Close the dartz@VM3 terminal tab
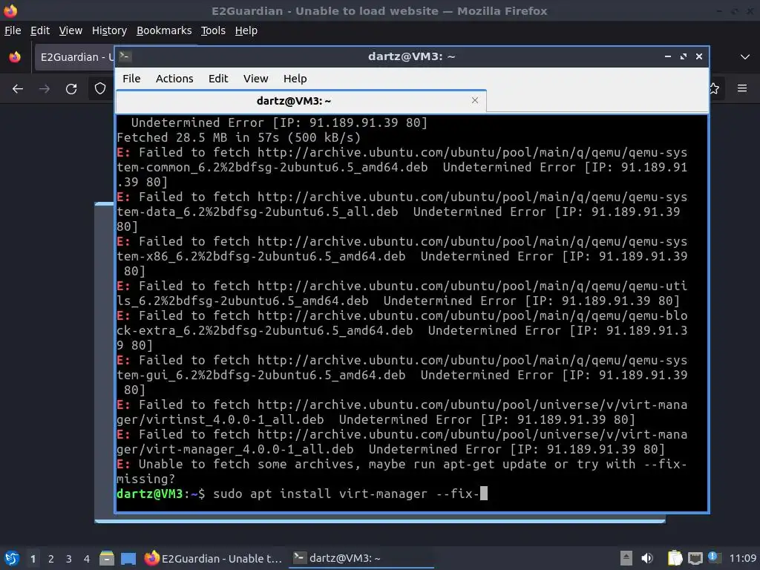The height and width of the screenshot is (570, 760). [x=475, y=100]
